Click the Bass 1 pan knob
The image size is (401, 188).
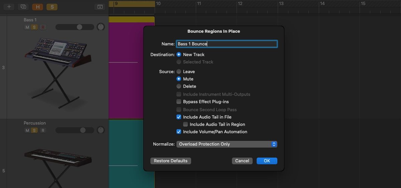101,27
